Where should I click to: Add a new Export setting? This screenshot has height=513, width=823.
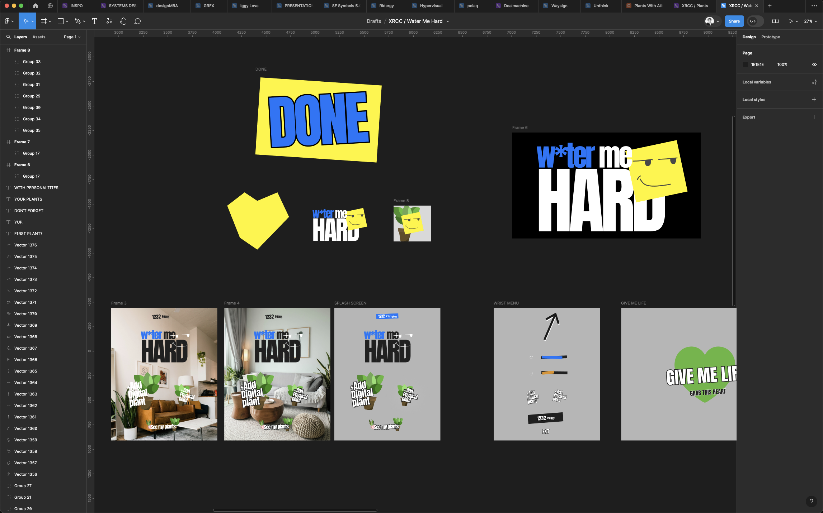point(814,117)
